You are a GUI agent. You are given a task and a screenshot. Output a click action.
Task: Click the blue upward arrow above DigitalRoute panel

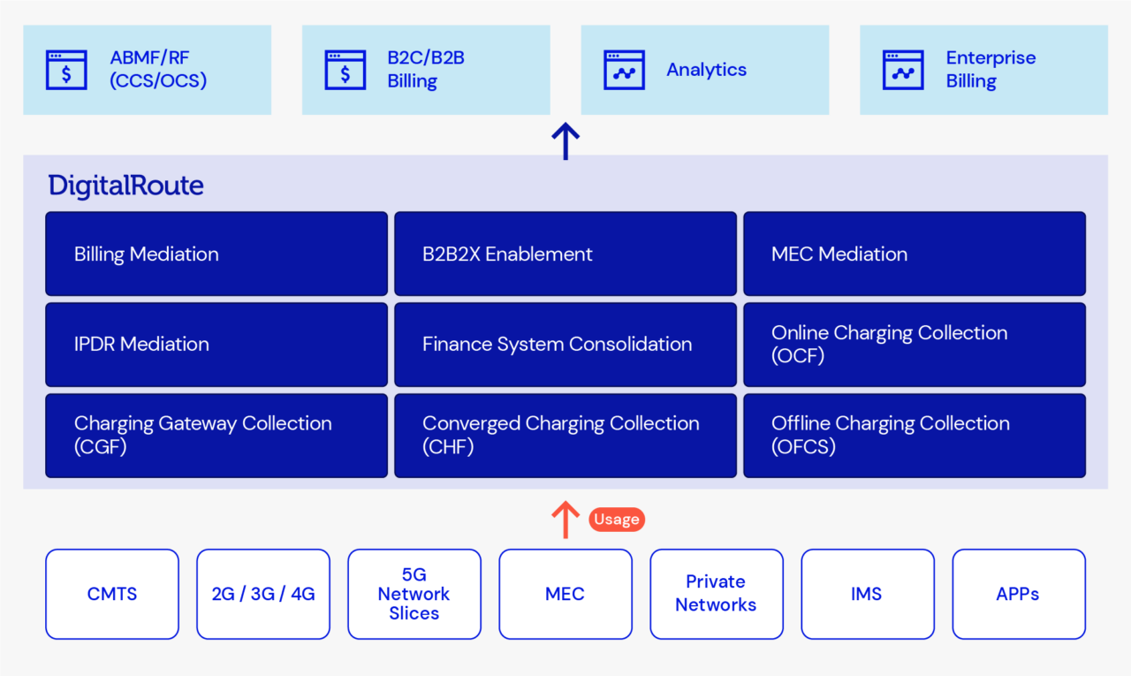click(x=565, y=139)
